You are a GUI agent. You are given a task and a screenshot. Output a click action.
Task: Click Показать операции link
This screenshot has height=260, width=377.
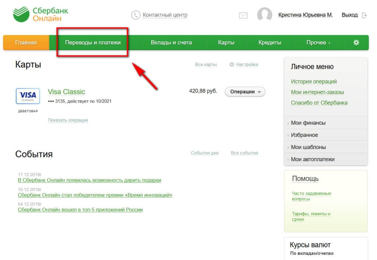pyautogui.click(x=68, y=120)
